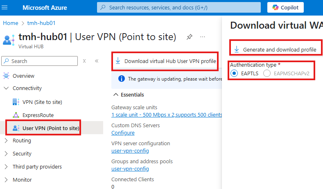Viewport: 323px width, 189px height.
Task: Click the VPN Site to site building icon
Action: click(16, 102)
